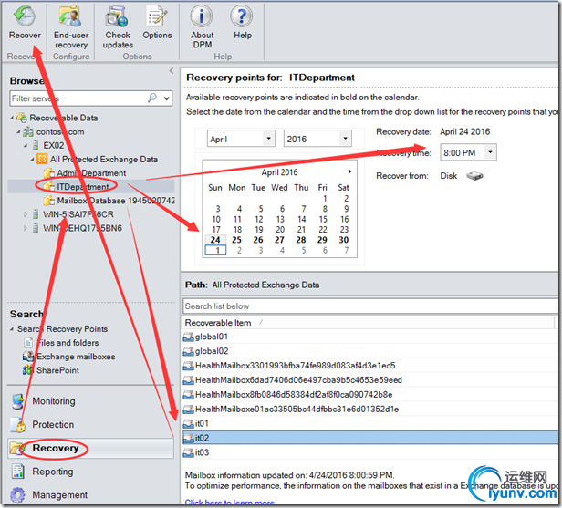
Task: Switch to the Monitoring workspace
Action: (90, 401)
